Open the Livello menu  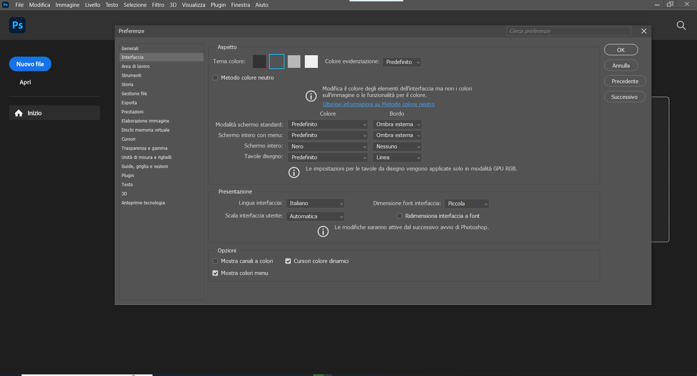(x=93, y=5)
